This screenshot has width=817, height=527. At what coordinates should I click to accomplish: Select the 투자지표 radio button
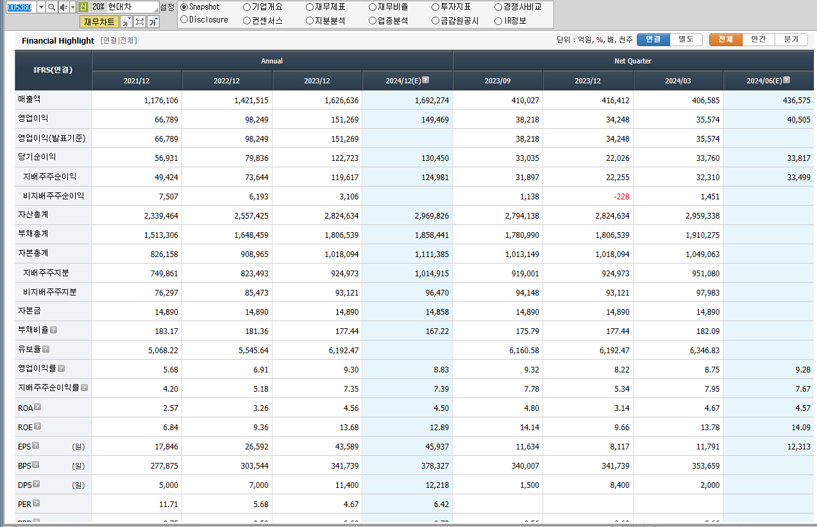[435, 7]
